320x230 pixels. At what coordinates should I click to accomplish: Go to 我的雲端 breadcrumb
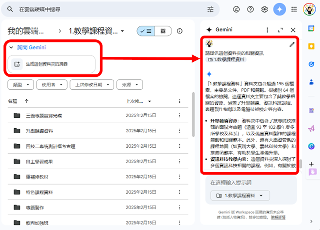25,31
